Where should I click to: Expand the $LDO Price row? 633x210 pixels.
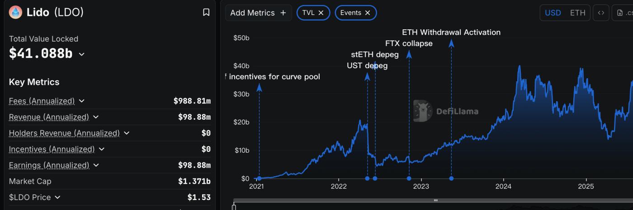coord(57,197)
